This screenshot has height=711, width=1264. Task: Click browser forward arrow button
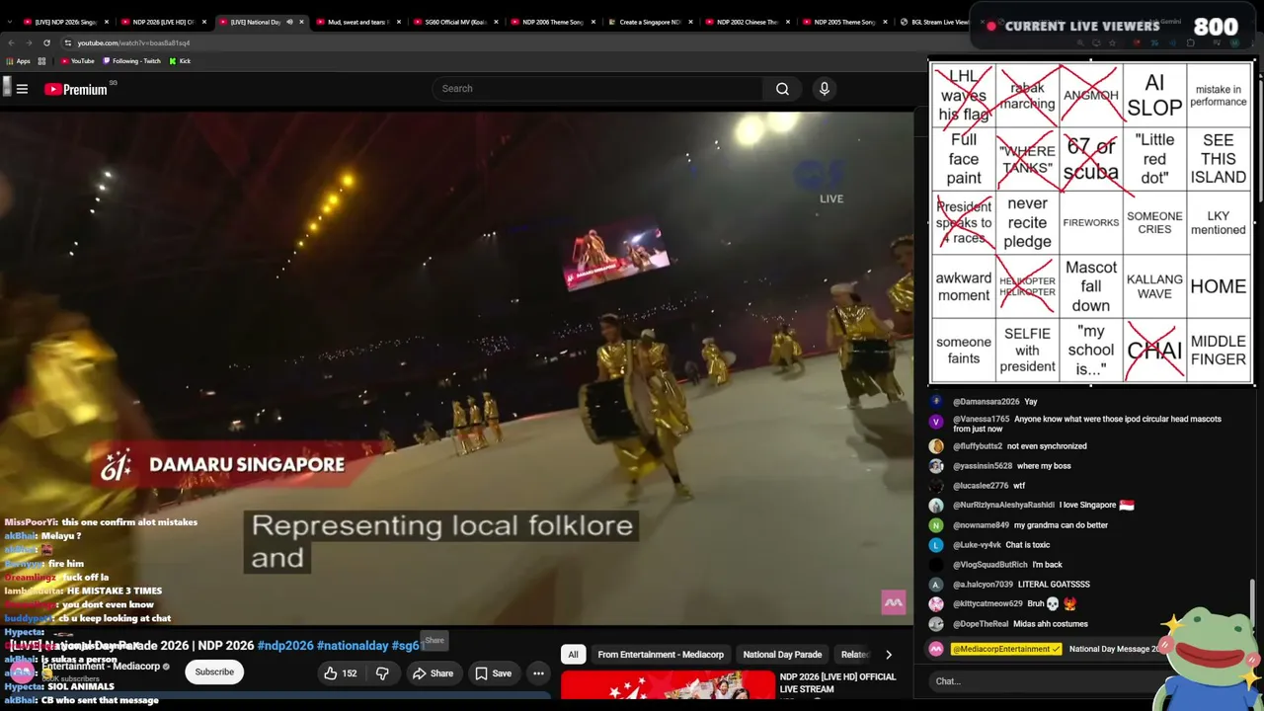coord(29,42)
